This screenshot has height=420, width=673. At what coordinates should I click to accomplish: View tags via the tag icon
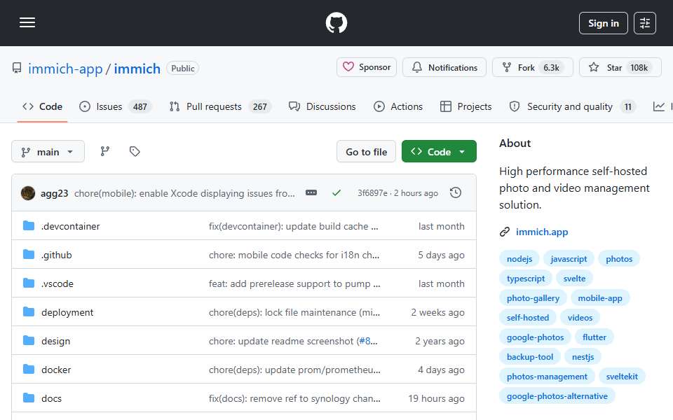135,151
